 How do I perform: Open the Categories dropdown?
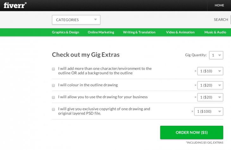(76, 20)
